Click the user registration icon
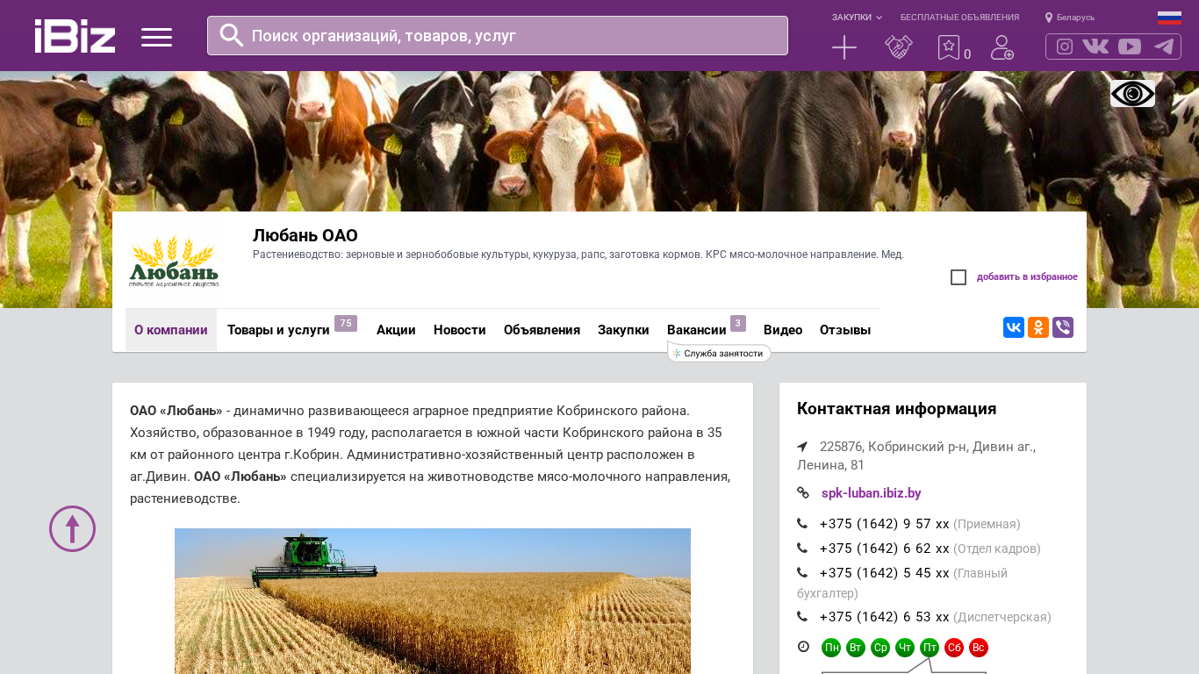Image resolution: width=1199 pixels, height=674 pixels. tap(1002, 47)
